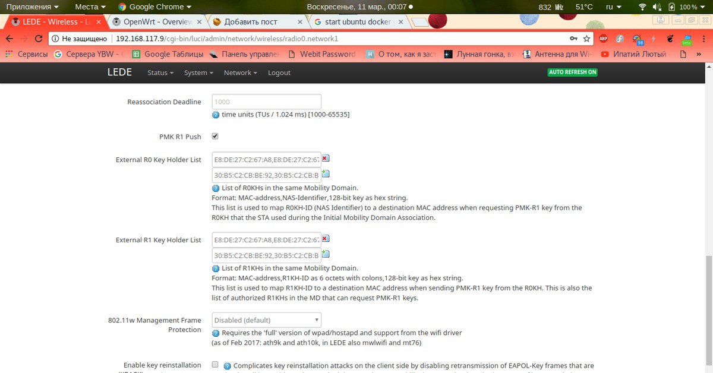Click first External R0 Key Holder field starting E8:DE
The image size is (713, 373).
coord(266,159)
